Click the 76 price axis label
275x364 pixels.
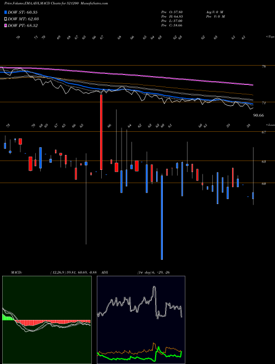263,67
